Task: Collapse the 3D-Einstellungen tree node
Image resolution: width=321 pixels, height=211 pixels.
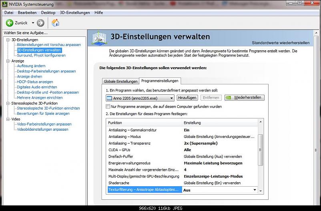Action: click(x=8, y=40)
